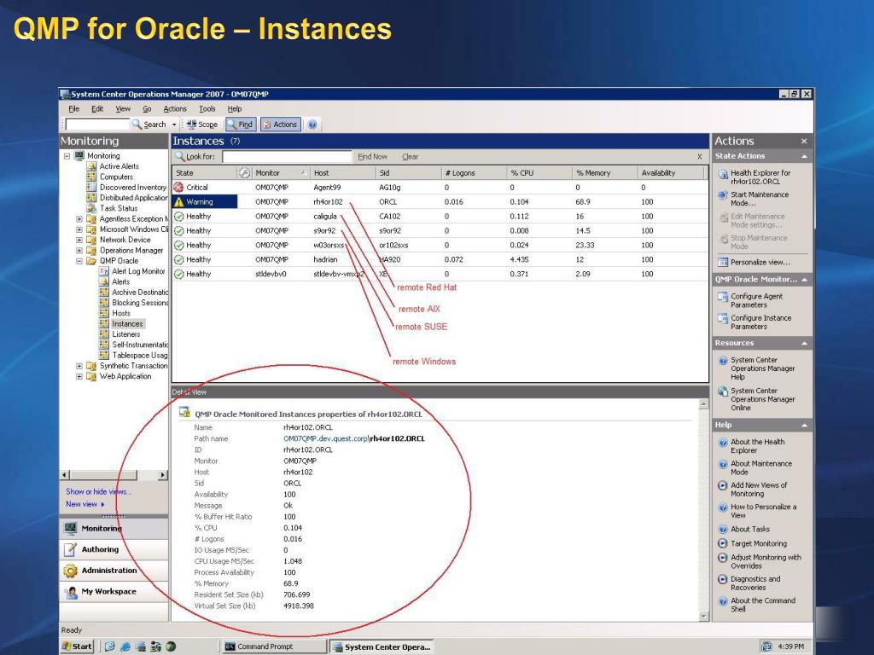The image size is (874, 655).
Task: Click the maintenance mode column header icon
Action: coord(244,173)
